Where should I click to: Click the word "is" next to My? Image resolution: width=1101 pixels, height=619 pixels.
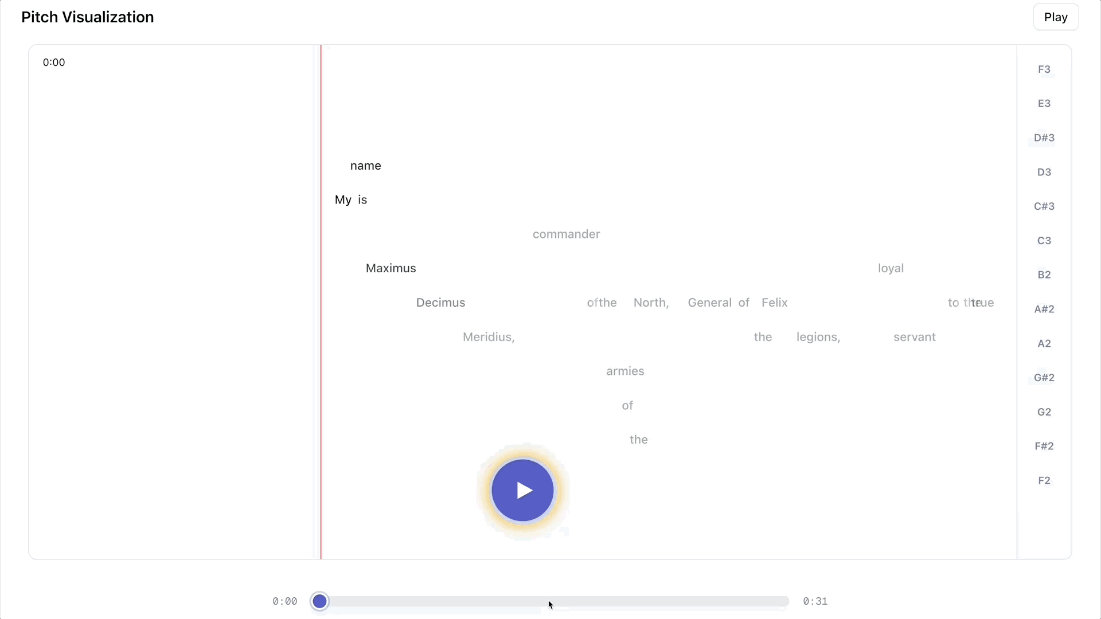[362, 200]
